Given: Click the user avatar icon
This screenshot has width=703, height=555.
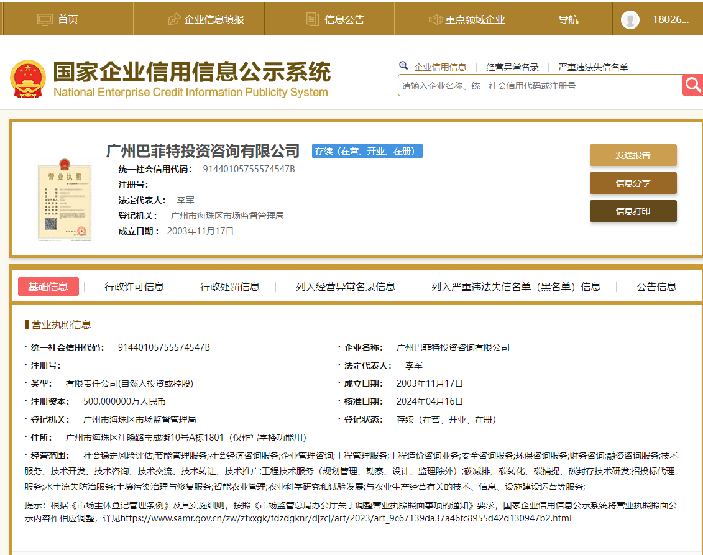Looking at the screenshot, I should (630, 19).
